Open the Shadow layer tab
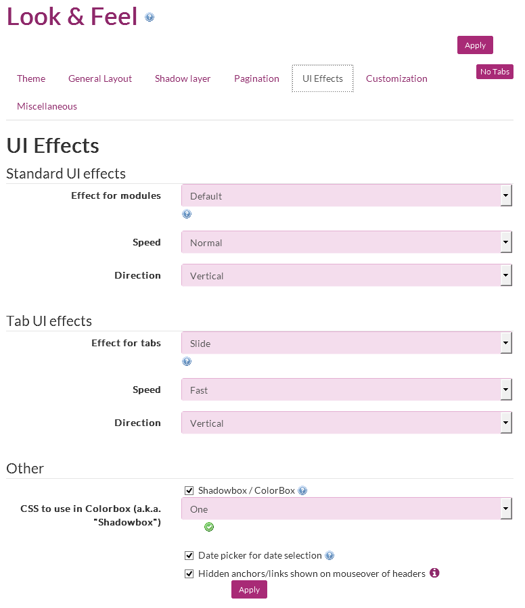Image resolution: width=525 pixels, height=608 pixels. point(183,78)
